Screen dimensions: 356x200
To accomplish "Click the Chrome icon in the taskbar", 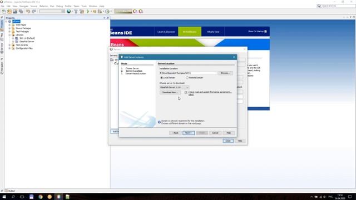I will [41, 197].
